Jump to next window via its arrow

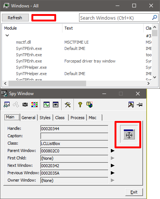pos(112,165)
